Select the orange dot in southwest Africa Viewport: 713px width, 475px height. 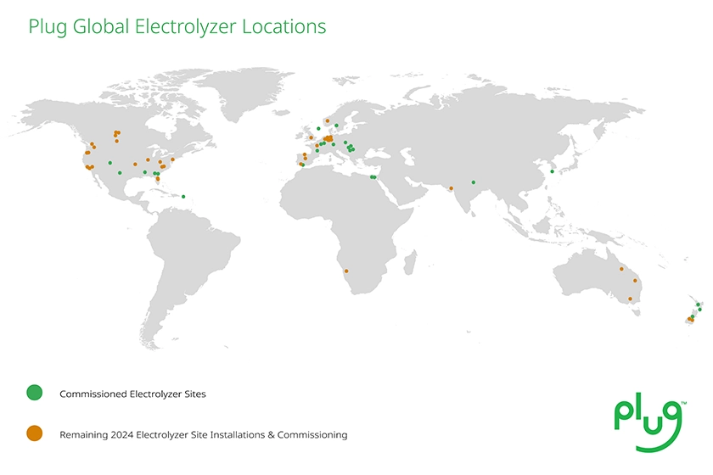pos(346,271)
